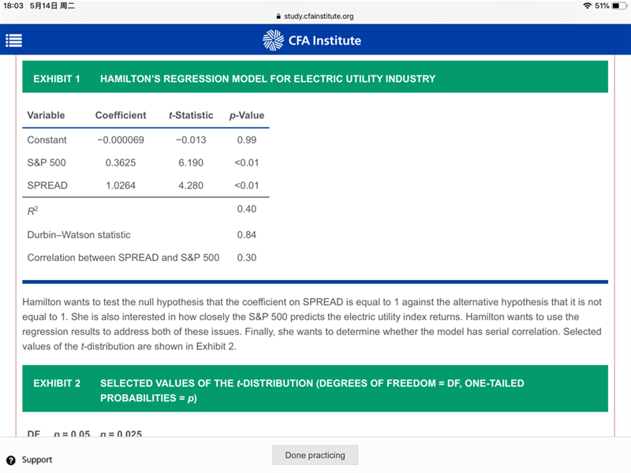This screenshot has width=631, height=473.
Task: Tap the date 5月14日 周二 in status bar
Action: coord(52,6)
